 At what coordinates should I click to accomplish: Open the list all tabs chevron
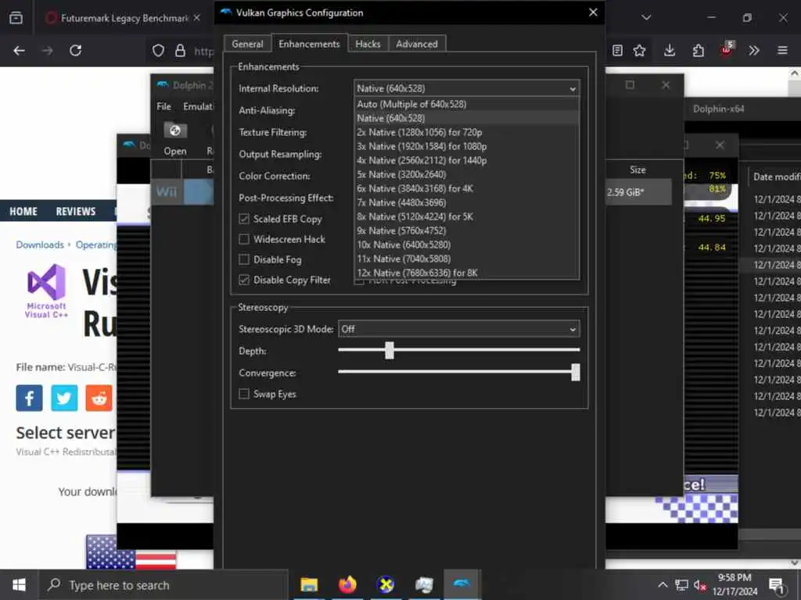click(646, 18)
